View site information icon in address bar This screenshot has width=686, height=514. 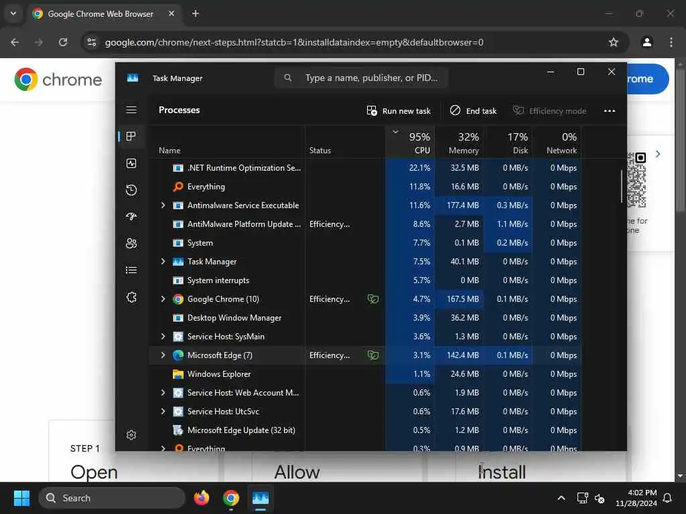pos(92,42)
